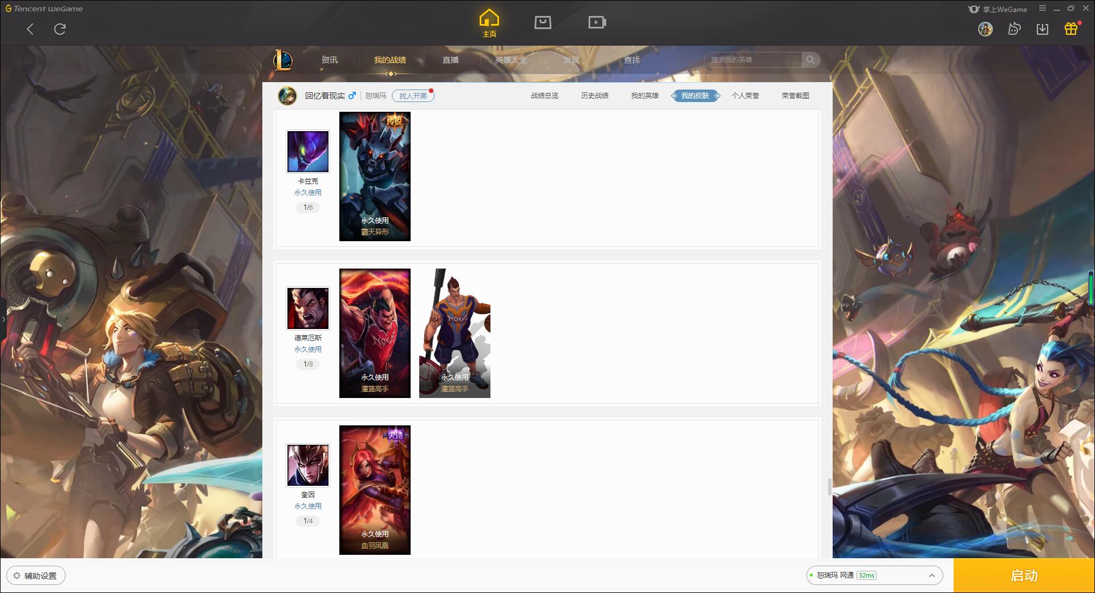This screenshot has height=593, width=1095.
Task: Click the 卡兹克 champion portrait
Action: (x=308, y=152)
